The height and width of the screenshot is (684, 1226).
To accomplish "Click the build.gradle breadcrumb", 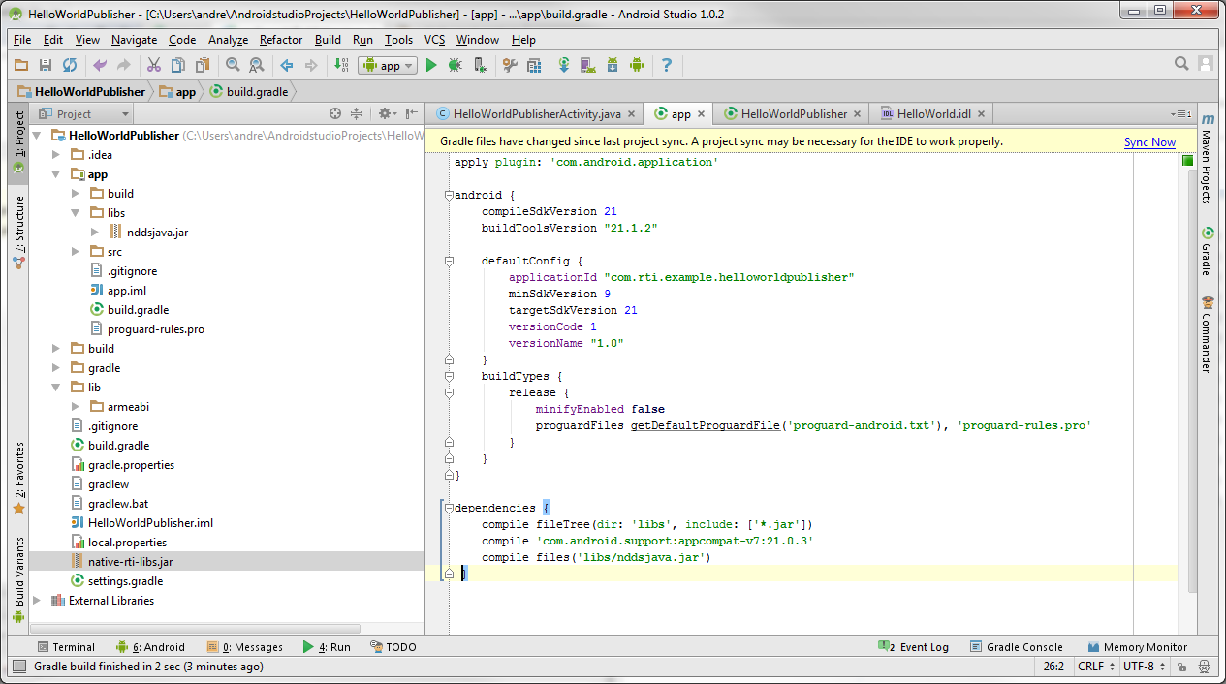I will point(249,92).
